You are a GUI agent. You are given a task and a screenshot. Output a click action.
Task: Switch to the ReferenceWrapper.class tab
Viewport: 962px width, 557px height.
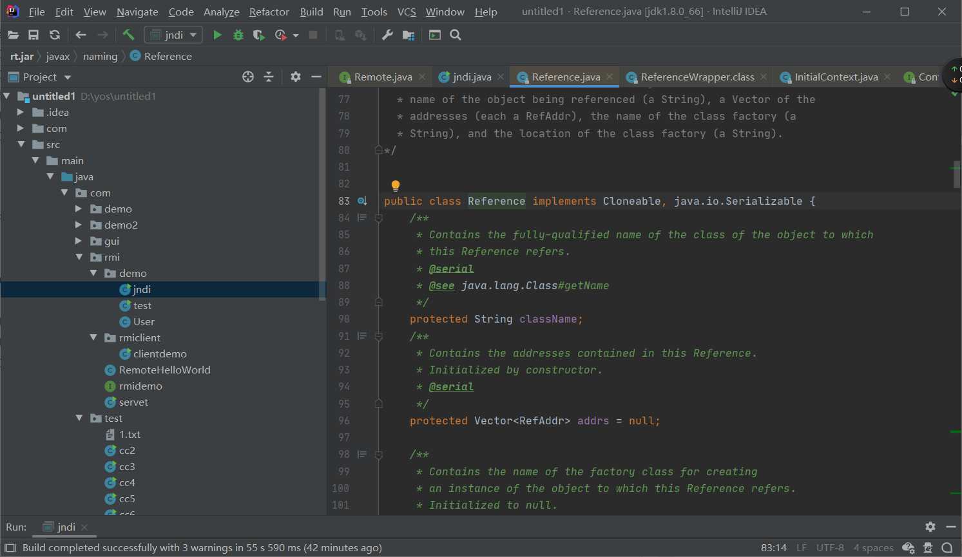coord(697,77)
